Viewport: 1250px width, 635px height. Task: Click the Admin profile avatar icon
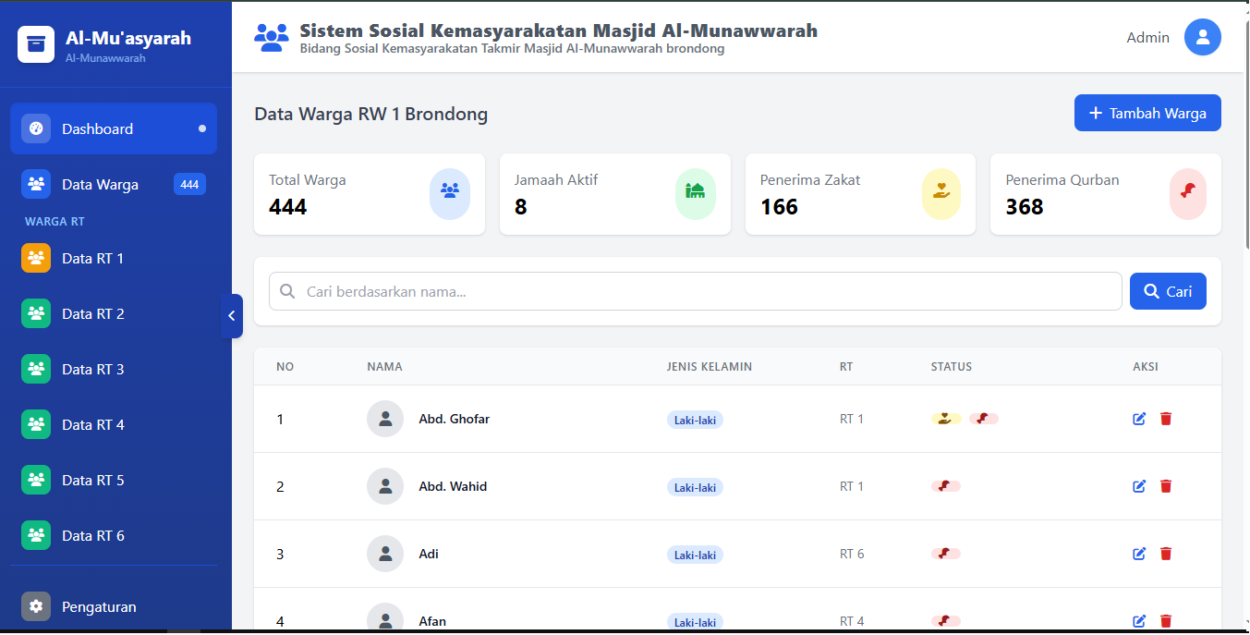click(x=1202, y=38)
